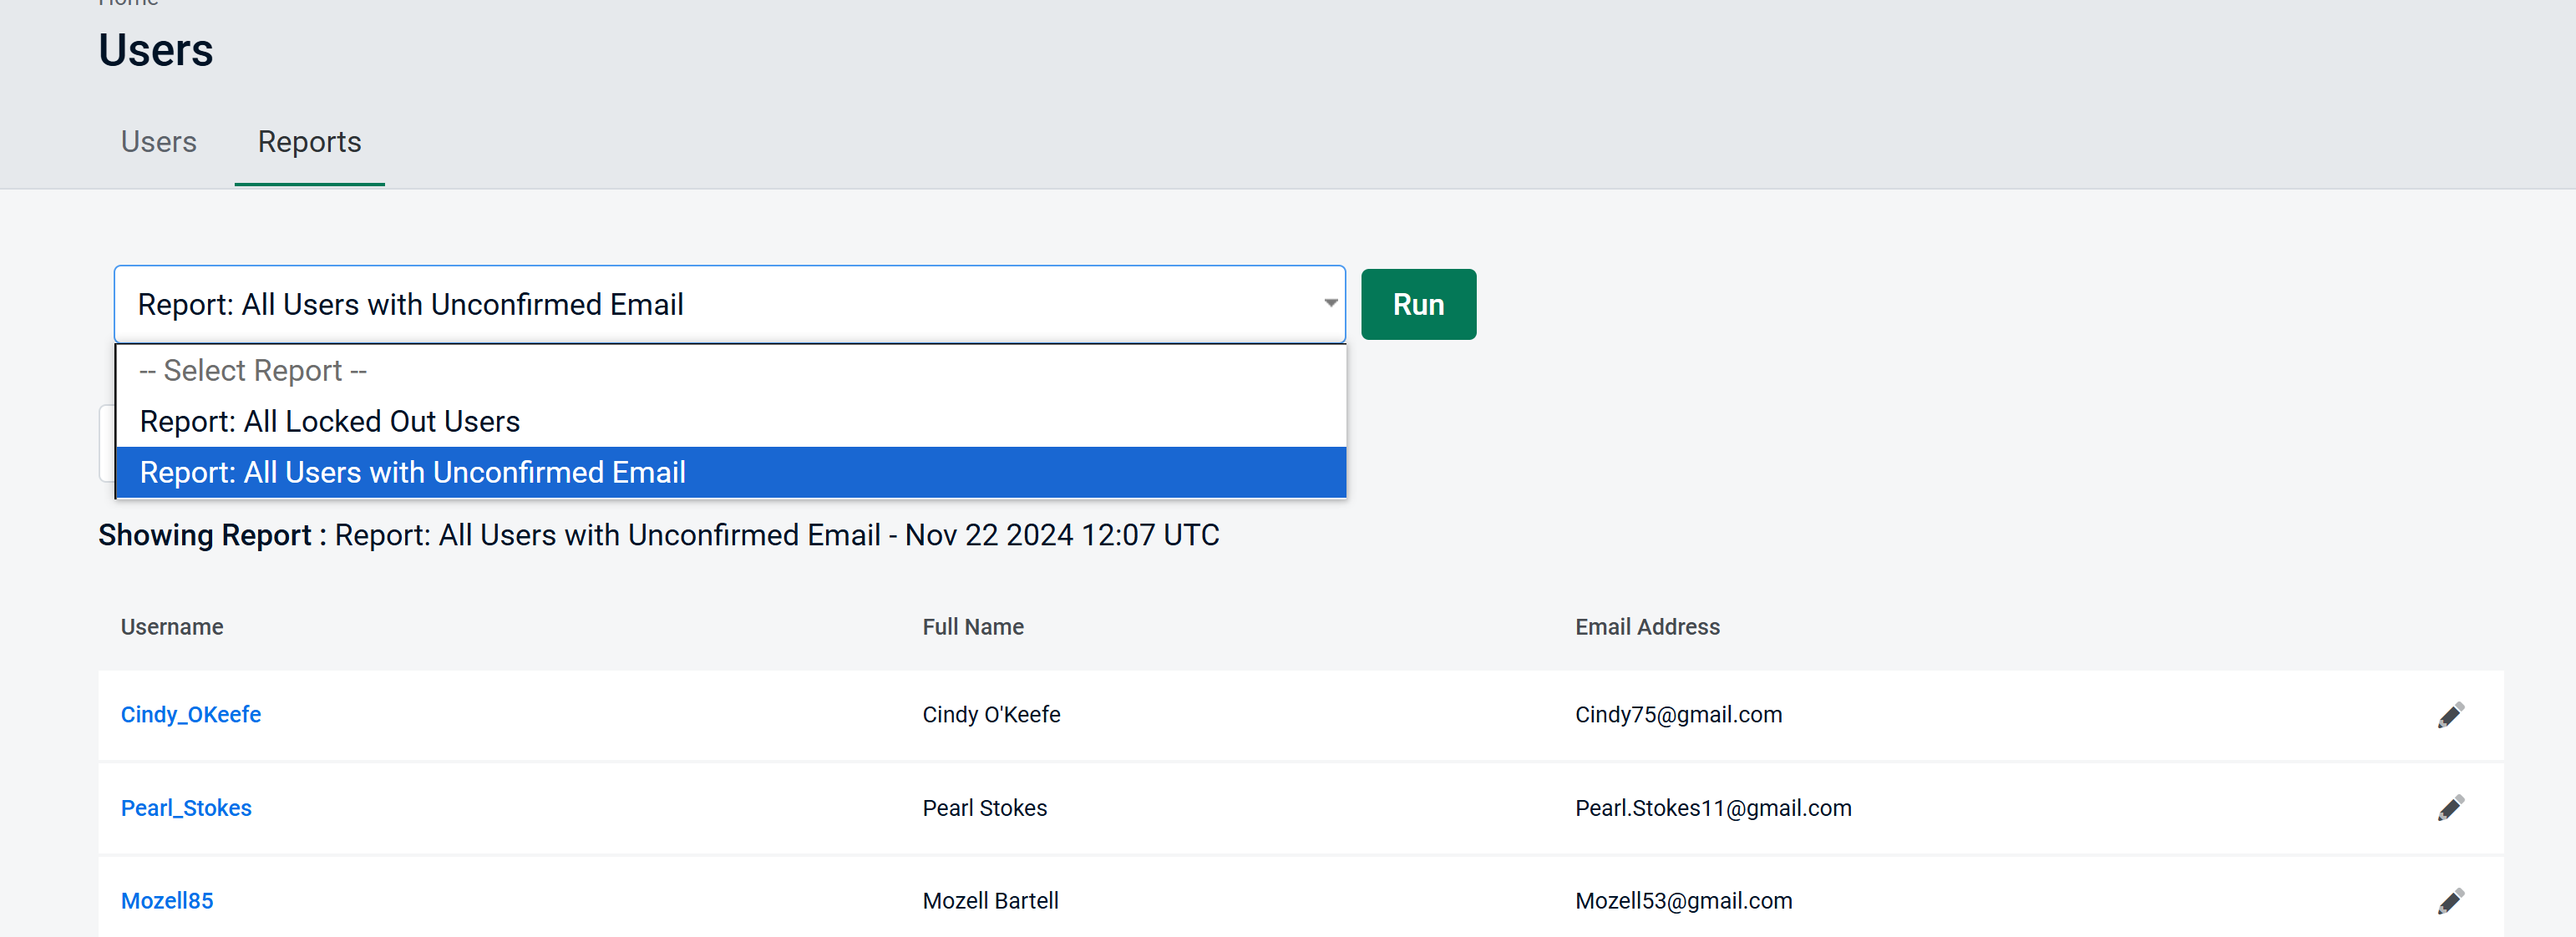Click the Cindy_OKeefe username link

click(x=189, y=713)
